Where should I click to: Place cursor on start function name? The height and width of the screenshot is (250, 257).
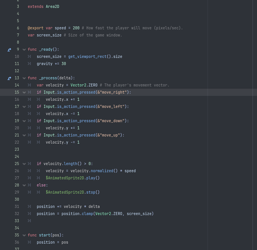point(44,235)
